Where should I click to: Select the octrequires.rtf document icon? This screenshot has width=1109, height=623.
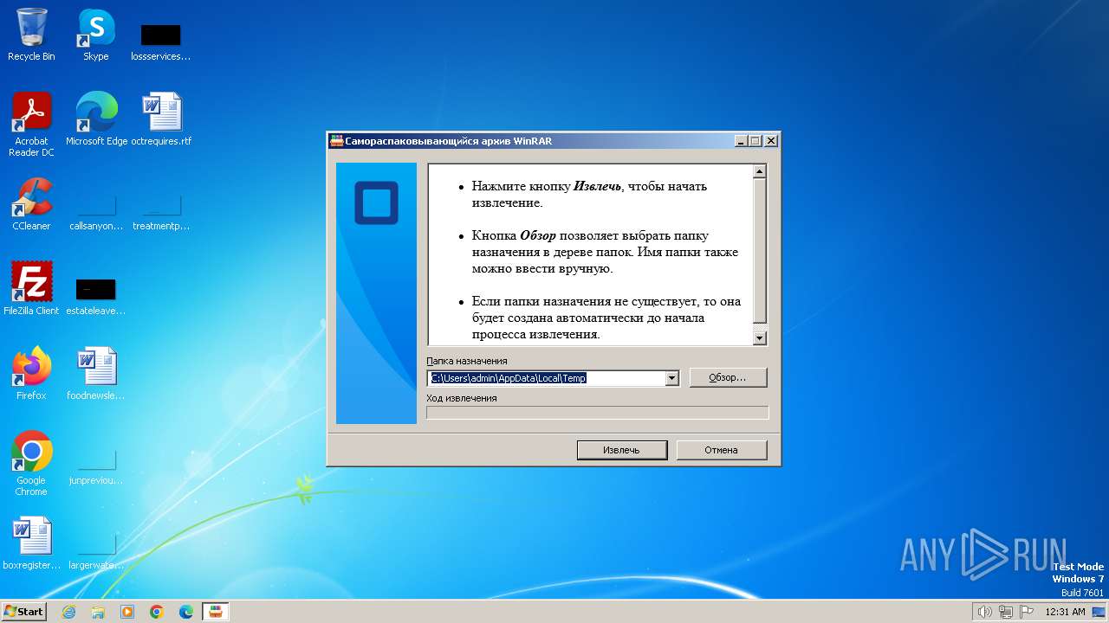[x=161, y=119]
